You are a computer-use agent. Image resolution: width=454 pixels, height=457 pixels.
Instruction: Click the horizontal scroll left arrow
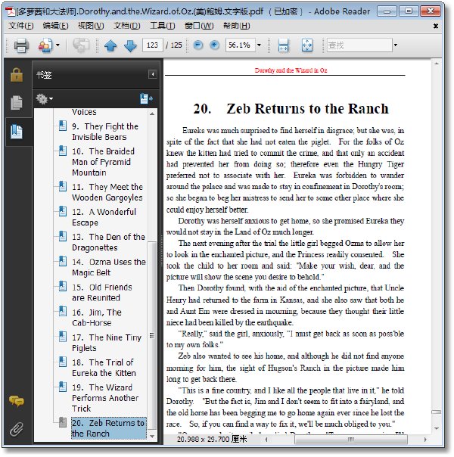(266, 440)
